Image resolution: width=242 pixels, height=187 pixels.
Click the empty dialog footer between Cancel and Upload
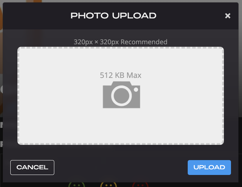121,168
